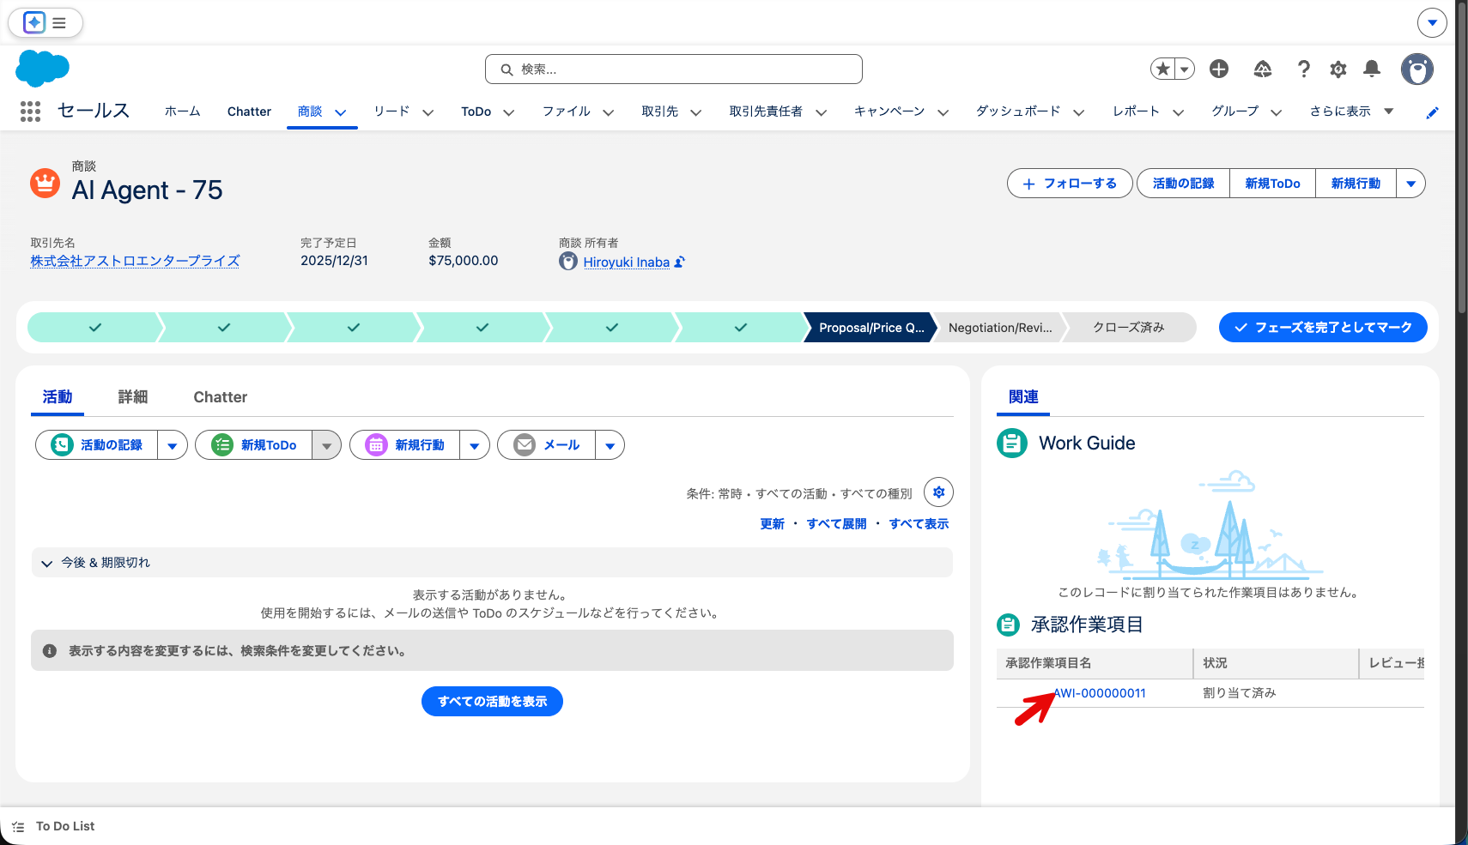Click the change owner icon
The height and width of the screenshot is (845, 1468).
[679, 262]
